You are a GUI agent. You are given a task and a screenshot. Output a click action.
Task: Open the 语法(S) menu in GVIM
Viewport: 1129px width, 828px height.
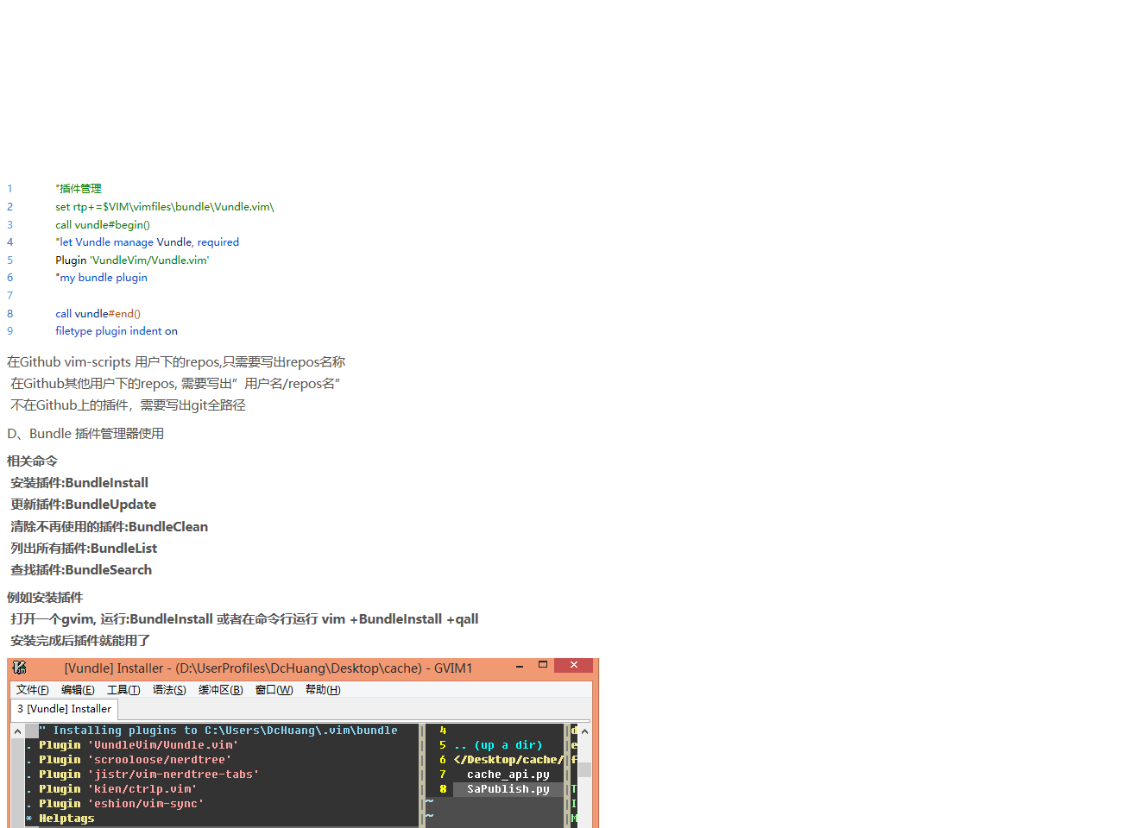(x=169, y=690)
